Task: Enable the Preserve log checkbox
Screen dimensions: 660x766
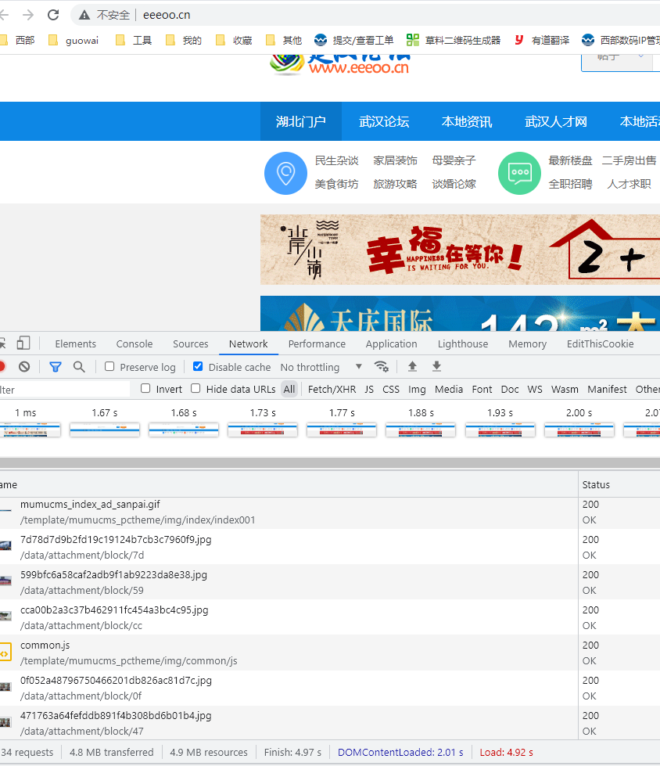Action: point(110,367)
